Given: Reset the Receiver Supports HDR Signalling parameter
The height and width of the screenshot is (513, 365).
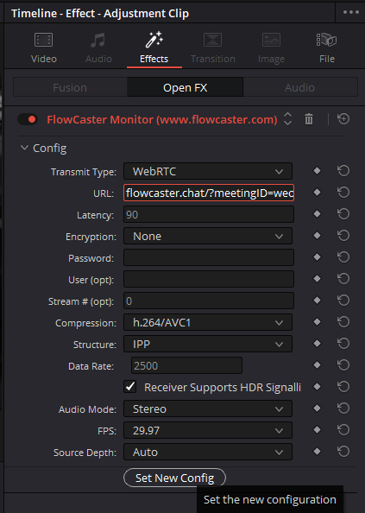Looking at the screenshot, I should (343, 387).
